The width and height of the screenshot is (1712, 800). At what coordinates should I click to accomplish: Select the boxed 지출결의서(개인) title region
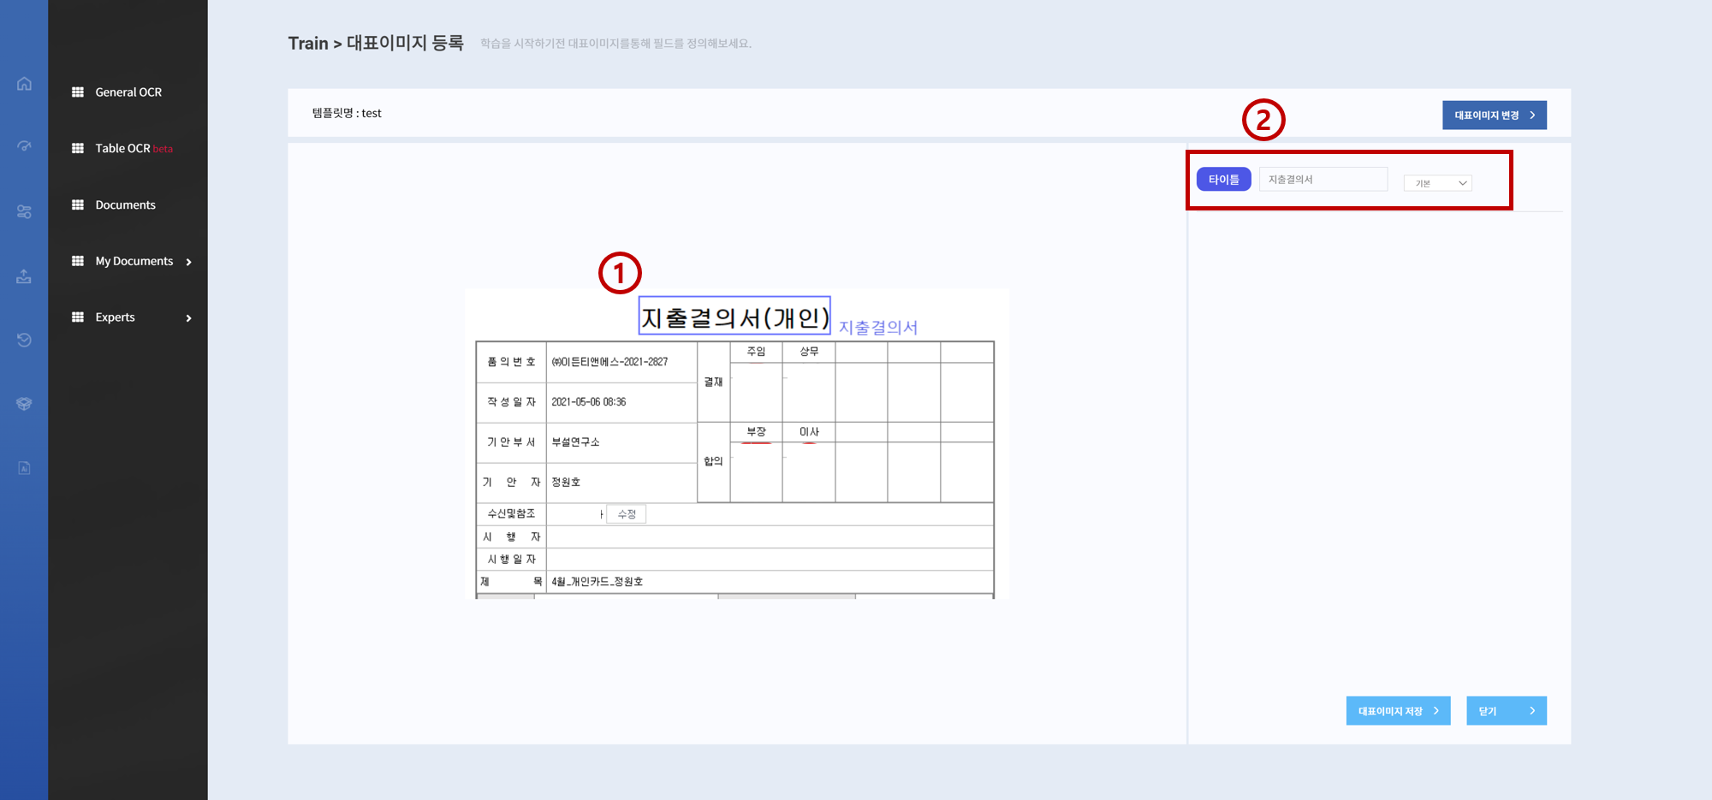(734, 316)
